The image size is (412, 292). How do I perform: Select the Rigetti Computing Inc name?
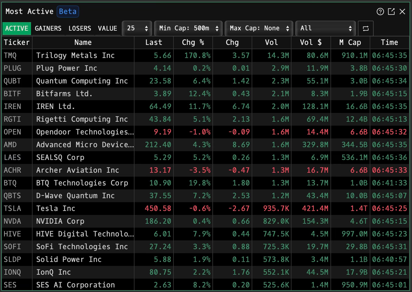click(82, 119)
